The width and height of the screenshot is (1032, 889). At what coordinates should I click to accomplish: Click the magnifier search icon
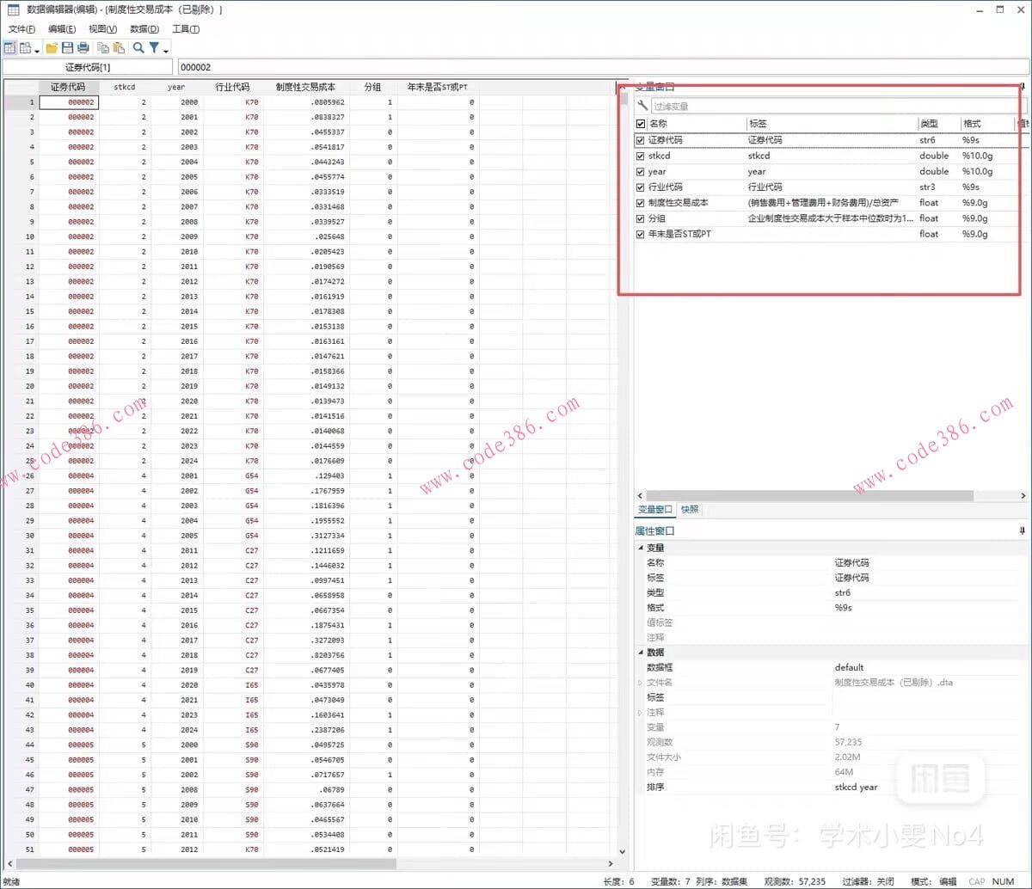[x=138, y=48]
